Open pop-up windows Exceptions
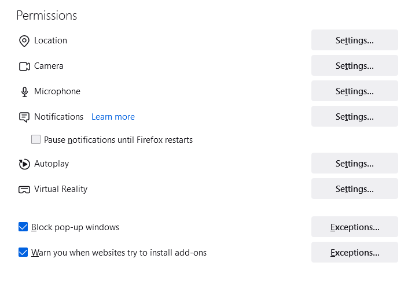Image resolution: width=419 pixels, height=288 pixels. [354, 227]
